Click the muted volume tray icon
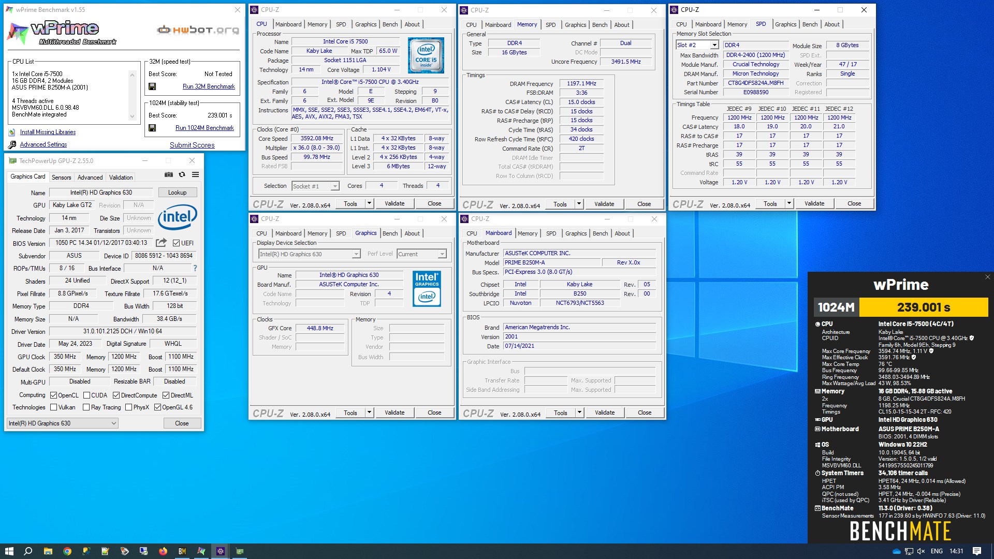The image size is (994, 559). pyautogui.click(x=921, y=551)
